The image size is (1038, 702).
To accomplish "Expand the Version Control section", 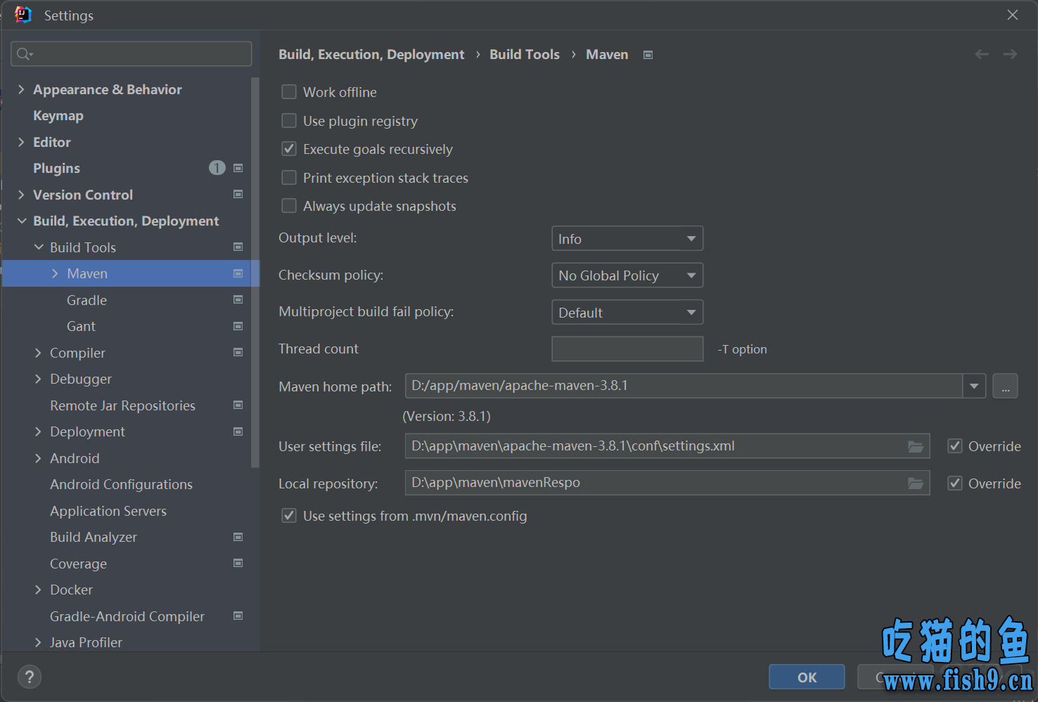I will click(x=21, y=195).
